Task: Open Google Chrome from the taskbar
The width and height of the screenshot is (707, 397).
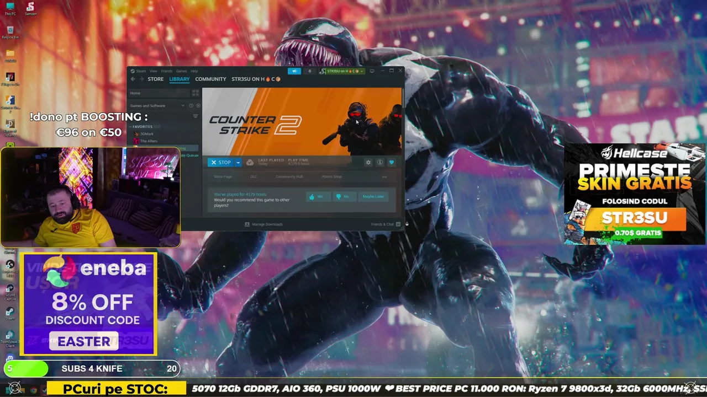Action: point(33,390)
